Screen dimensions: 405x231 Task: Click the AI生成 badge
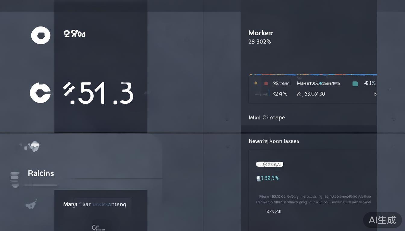tap(382, 220)
